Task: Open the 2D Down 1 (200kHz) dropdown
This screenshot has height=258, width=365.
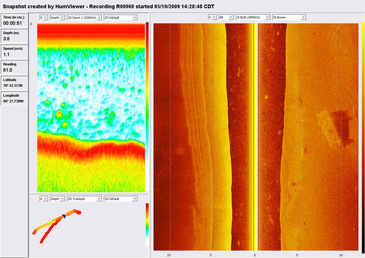Action: [x=84, y=18]
